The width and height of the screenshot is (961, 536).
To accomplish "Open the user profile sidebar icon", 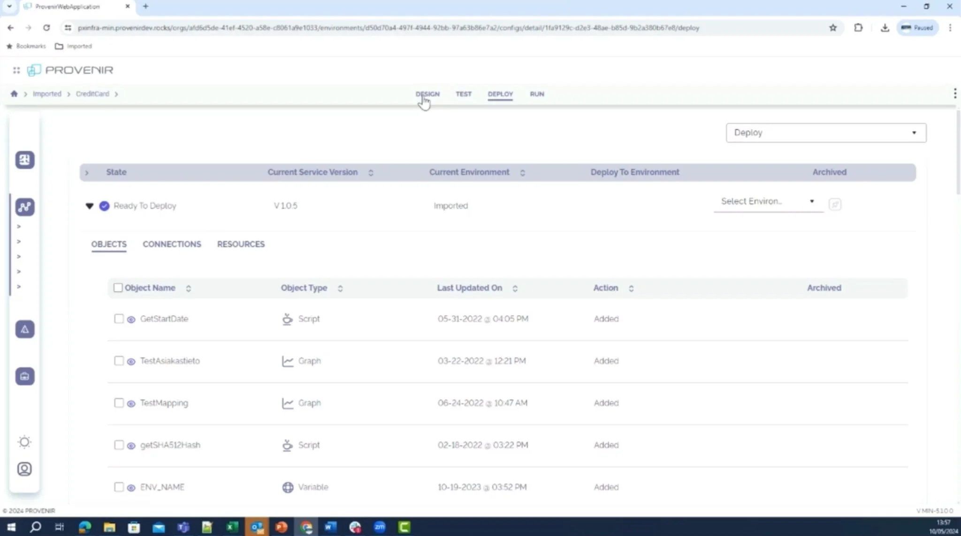I will pos(24,469).
